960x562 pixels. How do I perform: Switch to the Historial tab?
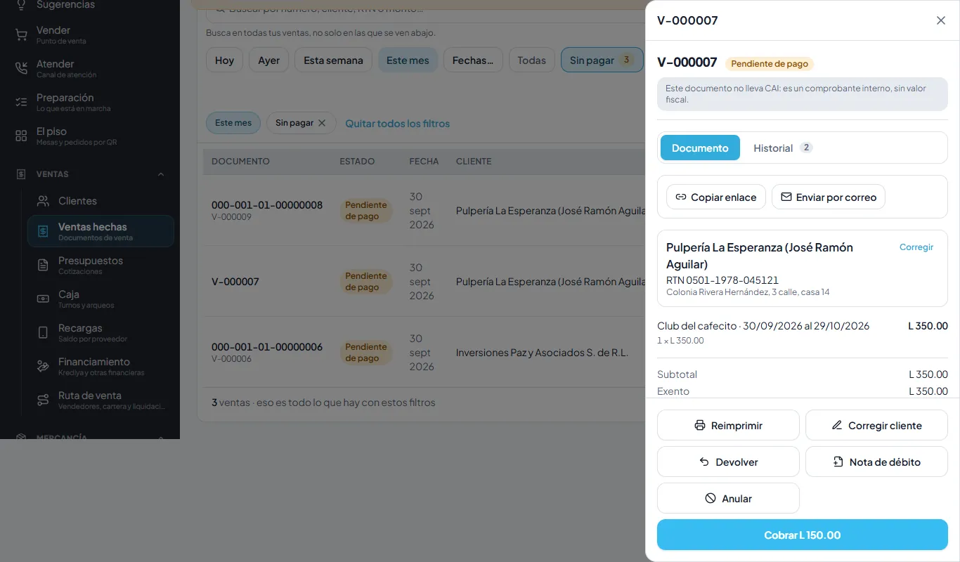(x=783, y=148)
